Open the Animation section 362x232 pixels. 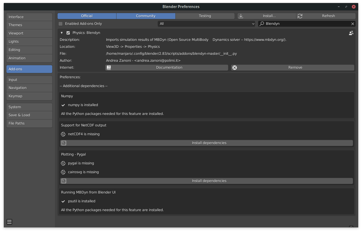click(x=29, y=58)
